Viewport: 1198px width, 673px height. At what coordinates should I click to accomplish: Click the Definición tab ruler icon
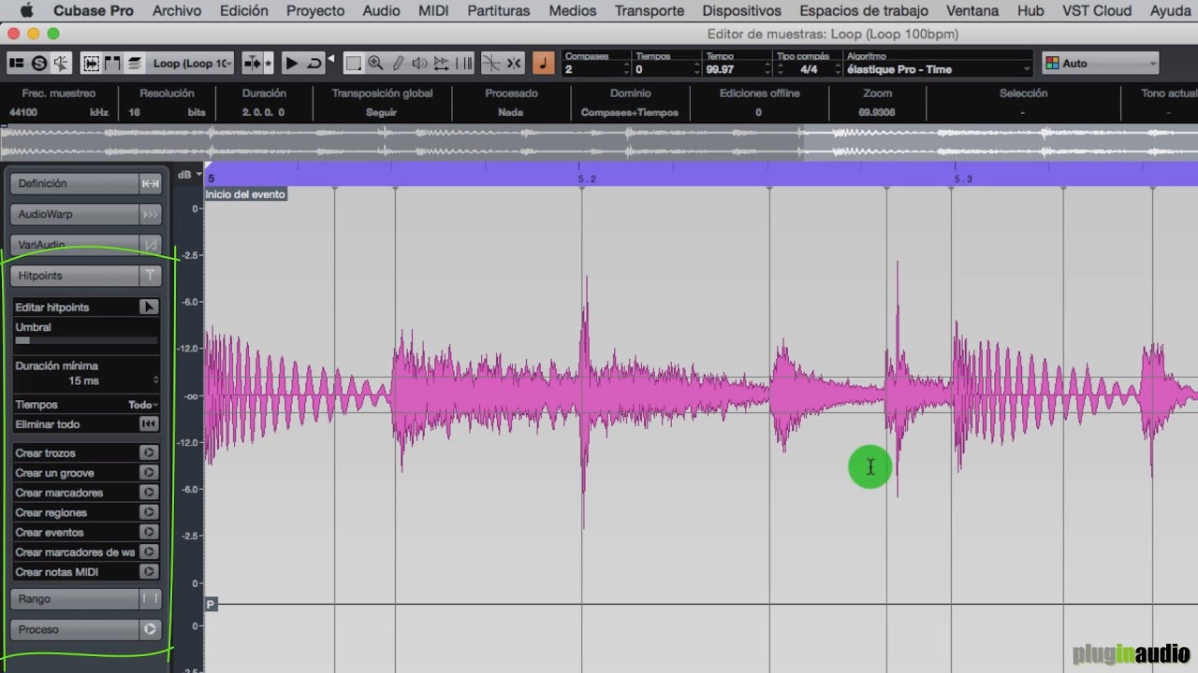click(150, 183)
